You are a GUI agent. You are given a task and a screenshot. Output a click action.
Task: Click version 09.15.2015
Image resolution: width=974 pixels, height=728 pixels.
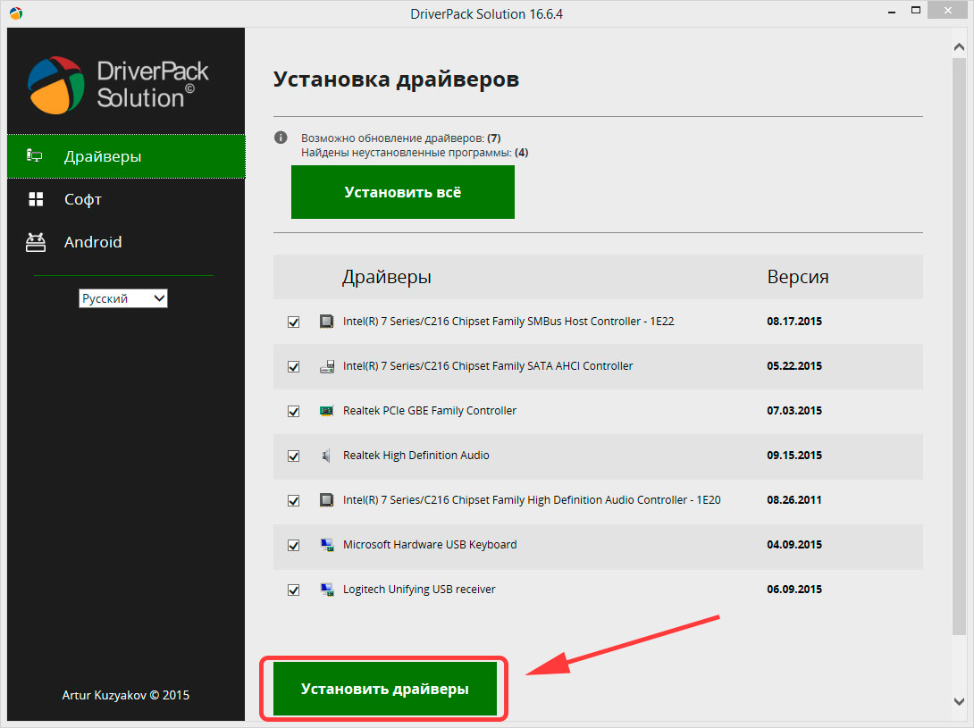(793, 456)
